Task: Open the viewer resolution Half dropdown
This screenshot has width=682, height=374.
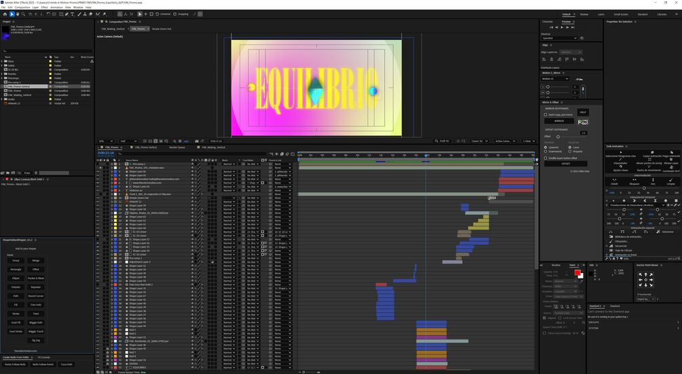Action: click(129, 141)
